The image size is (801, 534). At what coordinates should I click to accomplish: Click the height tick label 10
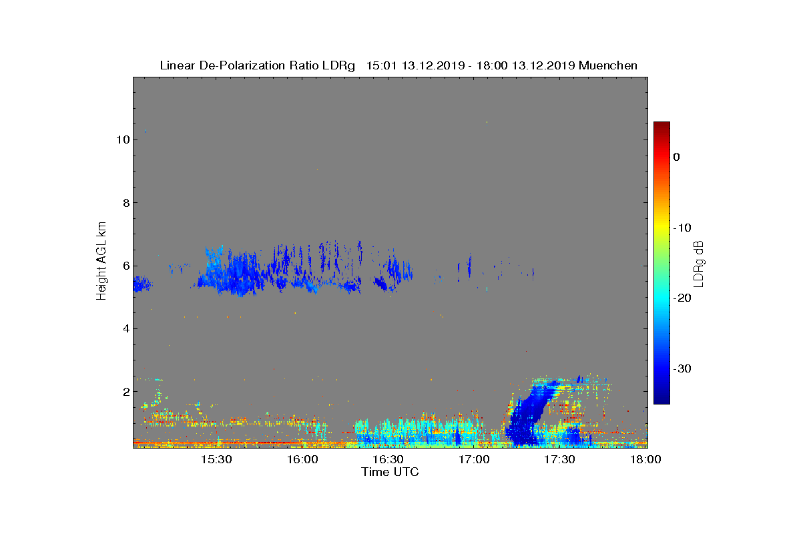click(x=121, y=140)
